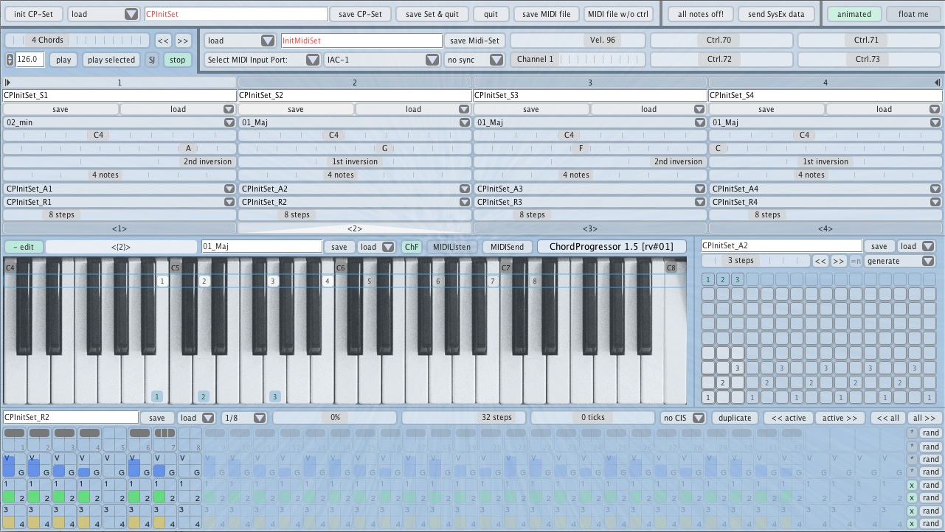Click the CPInitSet name field at top
Screen dimensions: 945x532
[236, 14]
